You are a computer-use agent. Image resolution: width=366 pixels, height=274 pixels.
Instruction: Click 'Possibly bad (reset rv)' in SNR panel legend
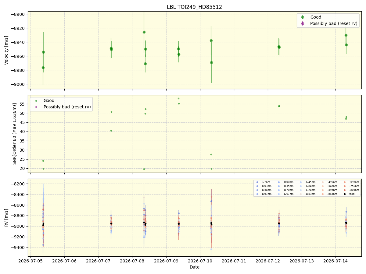tap(67, 107)
